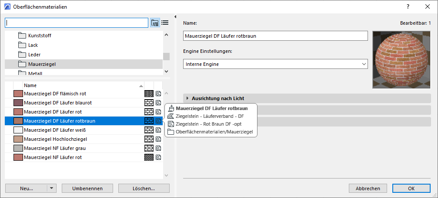Open the Neu button dropdown arrow
The image size is (438, 198).
[52, 188]
